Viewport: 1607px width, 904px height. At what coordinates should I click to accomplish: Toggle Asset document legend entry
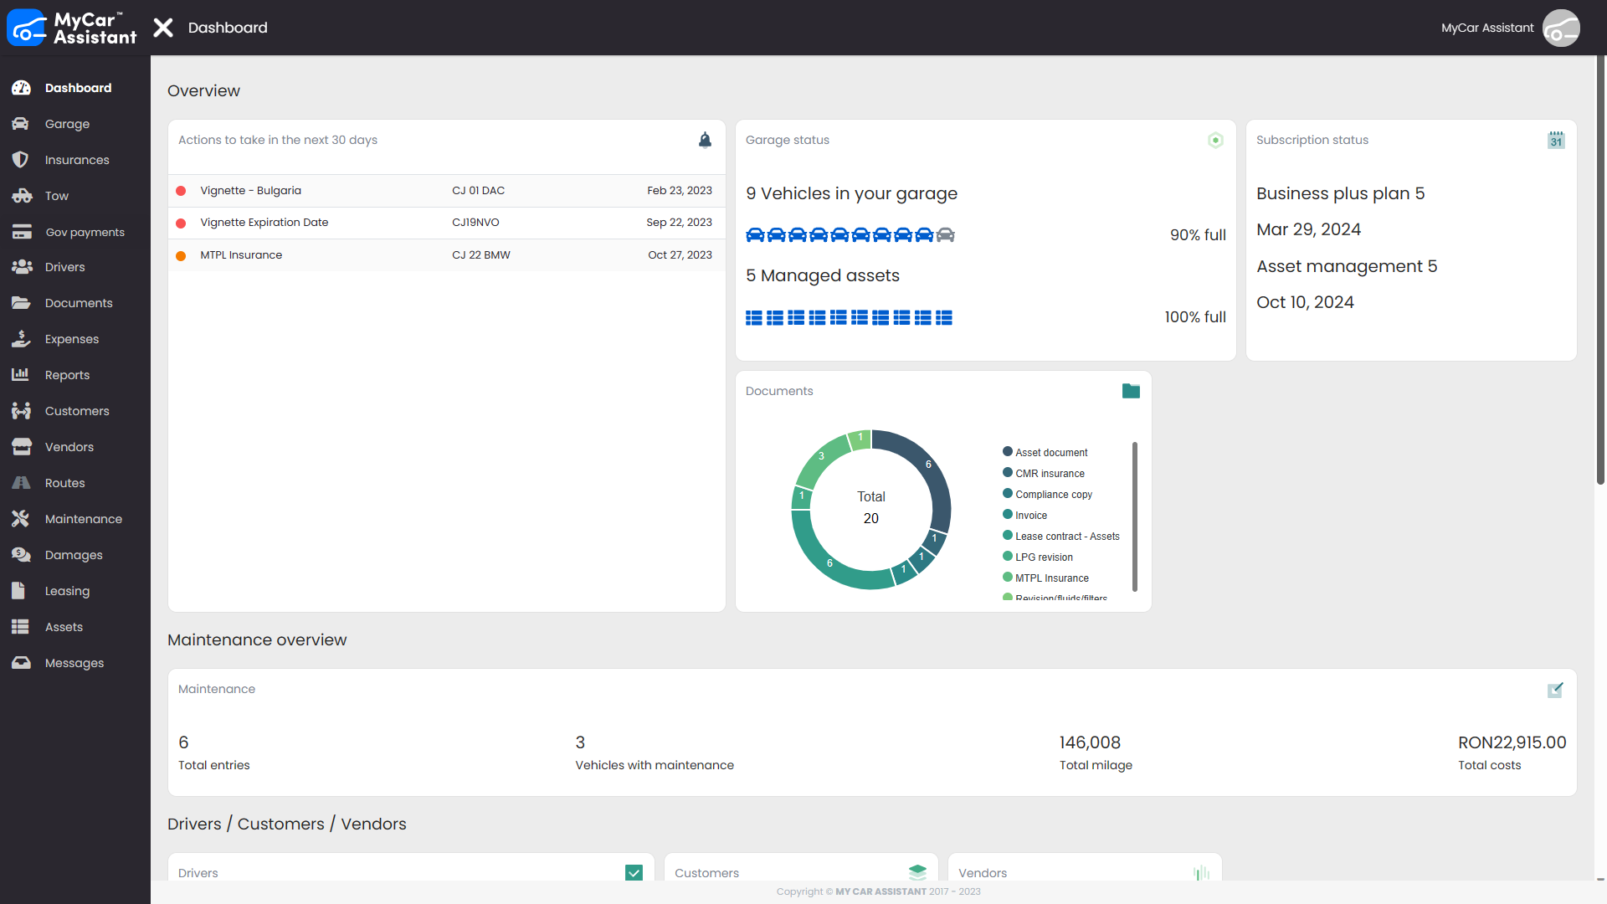coord(1045,452)
